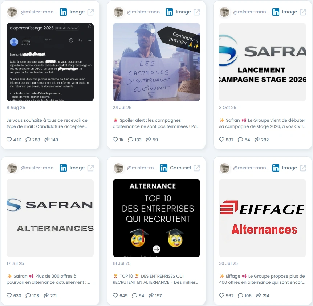Image resolution: width=313 pixels, height=306 pixels.
Task: Open man holding handwritten sign image
Action: point(156,62)
